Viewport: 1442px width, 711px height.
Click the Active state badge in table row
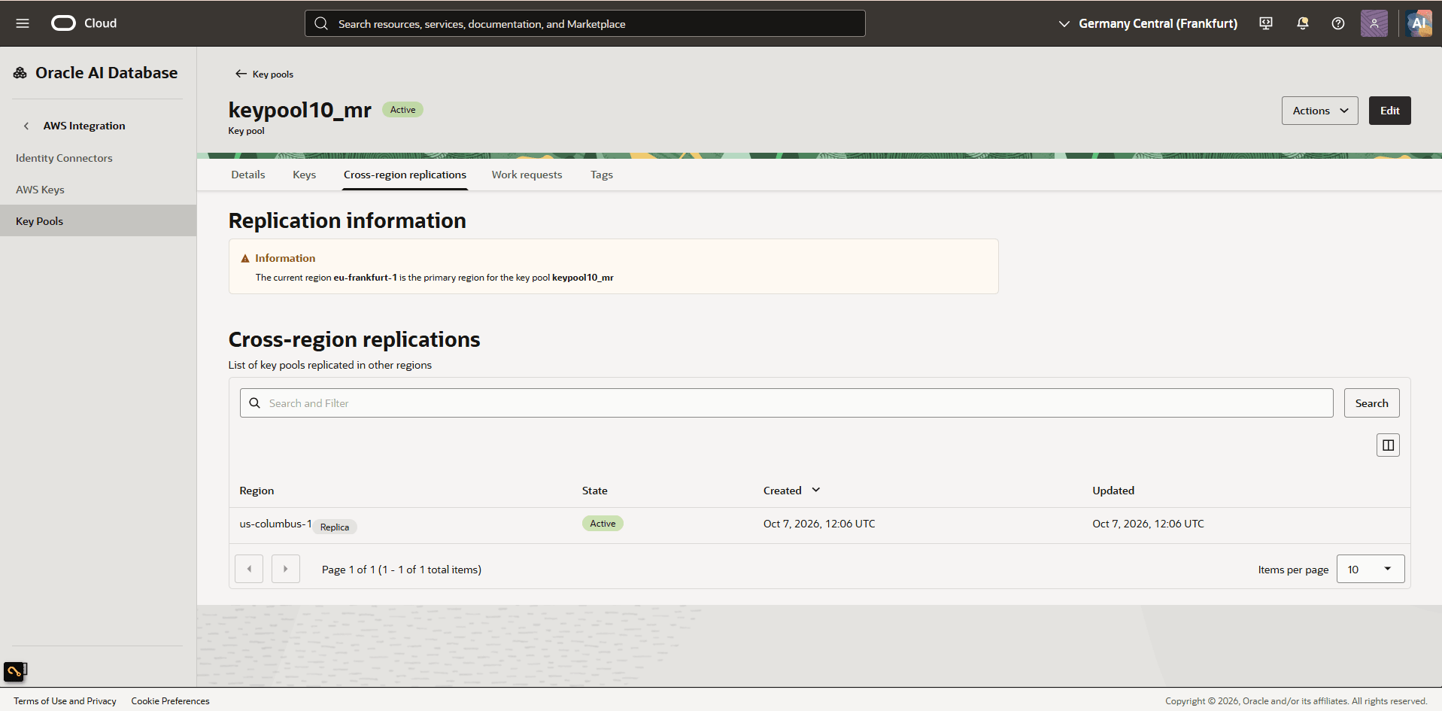pos(603,524)
